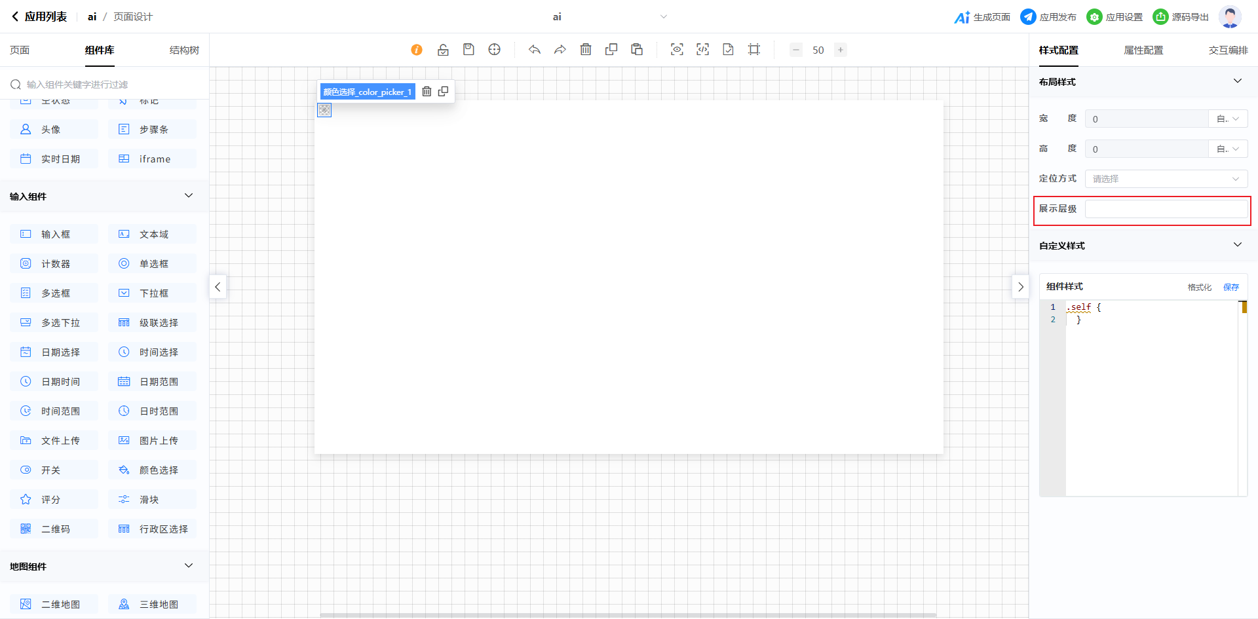
Task: Click the 应用发布 button
Action: click(x=1048, y=17)
